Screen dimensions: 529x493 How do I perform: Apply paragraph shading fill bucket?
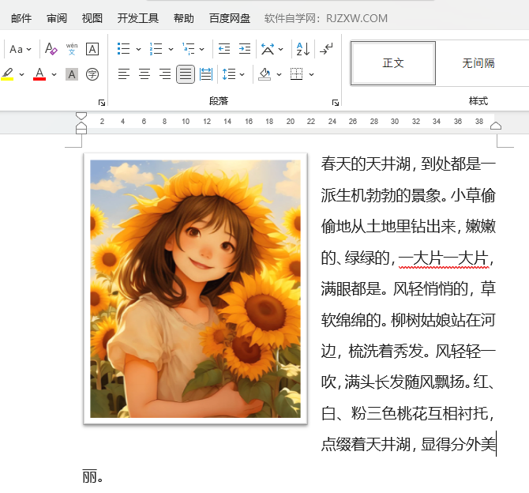click(264, 74)
